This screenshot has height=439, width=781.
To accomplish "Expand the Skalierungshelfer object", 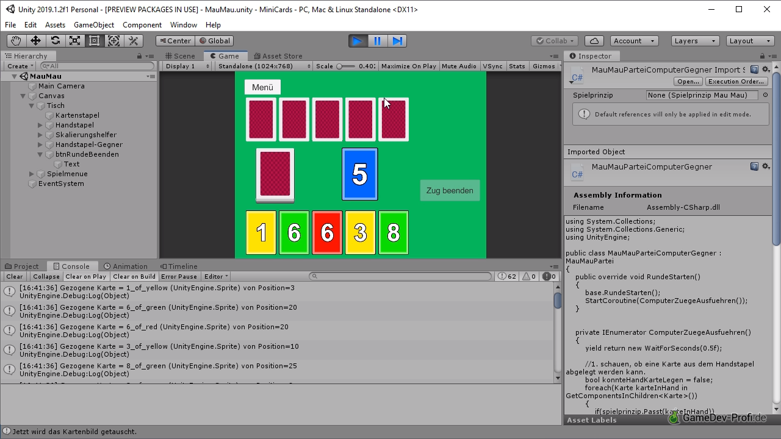I will tap(40, 135).
